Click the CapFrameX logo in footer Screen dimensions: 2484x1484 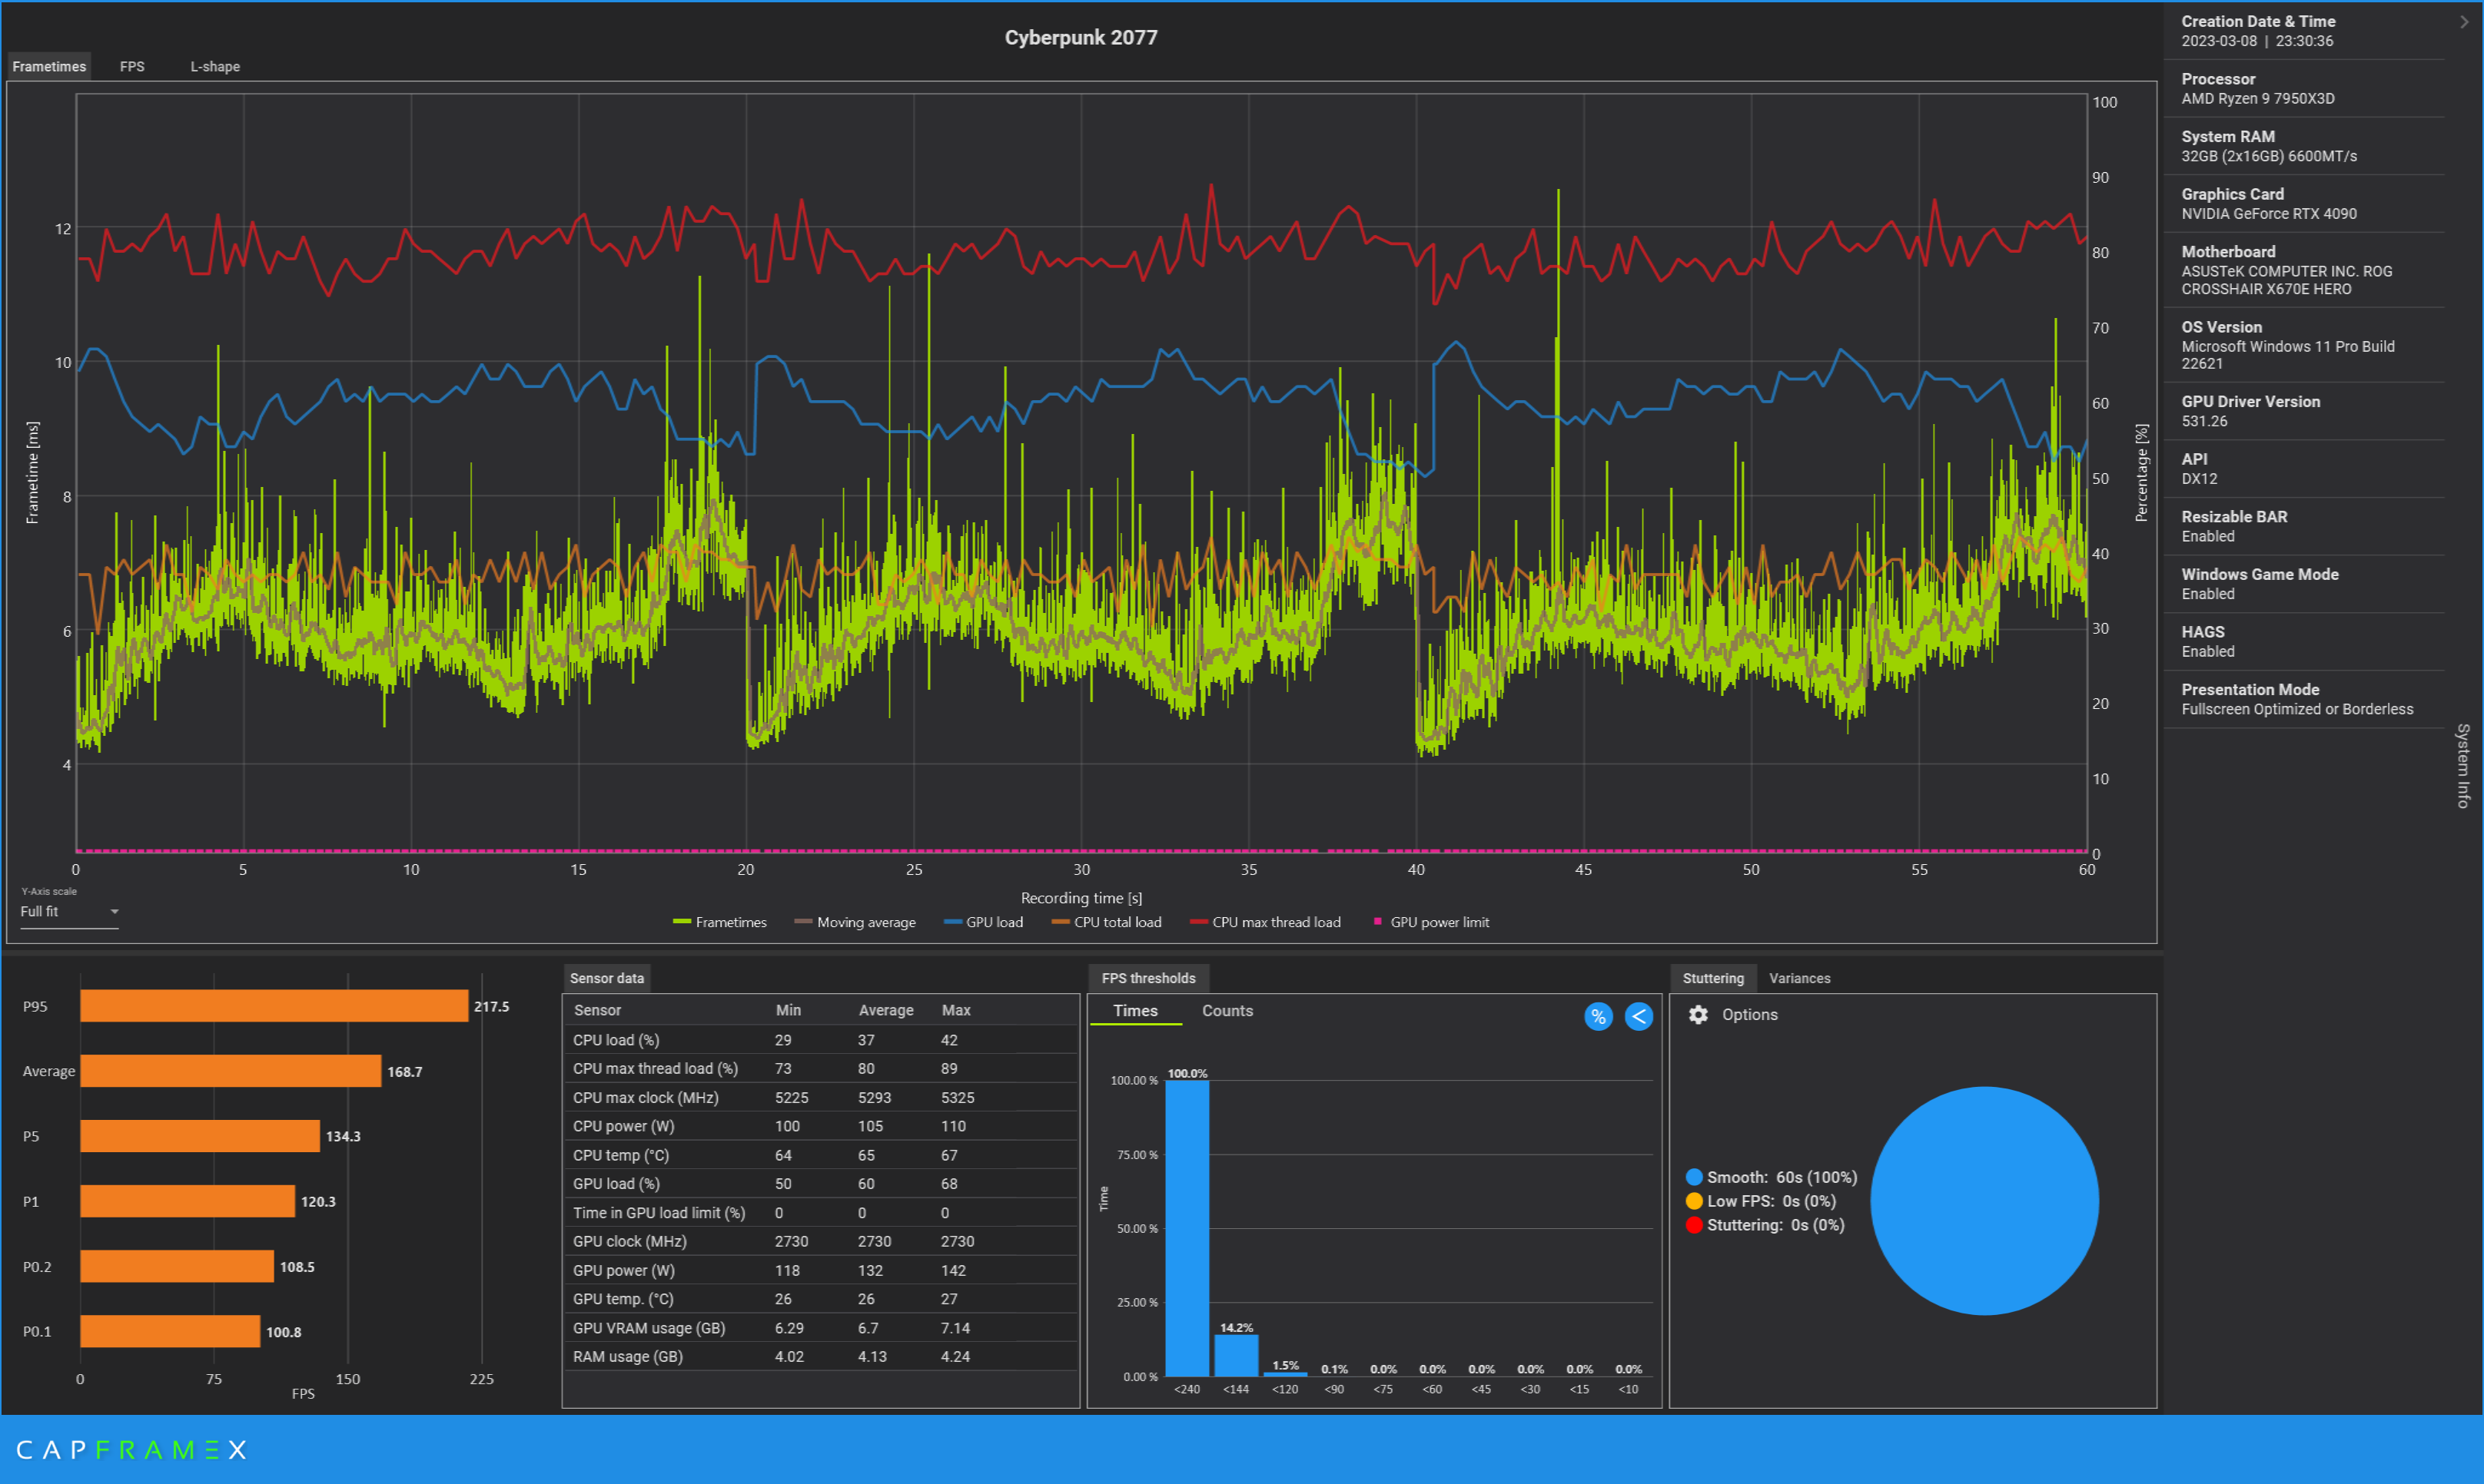[131, 1450]
